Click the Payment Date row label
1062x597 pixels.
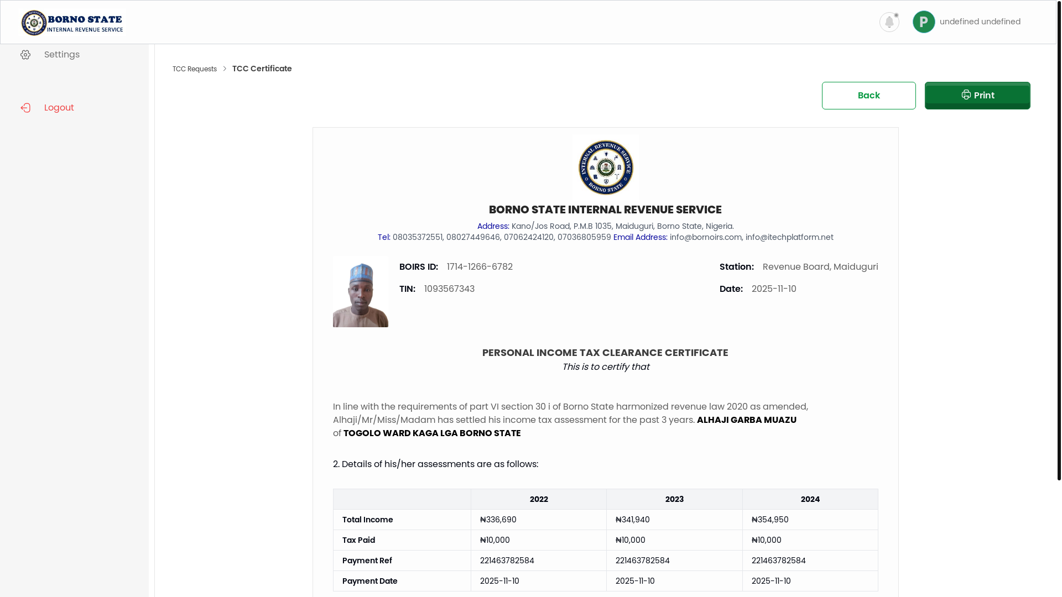370,581
